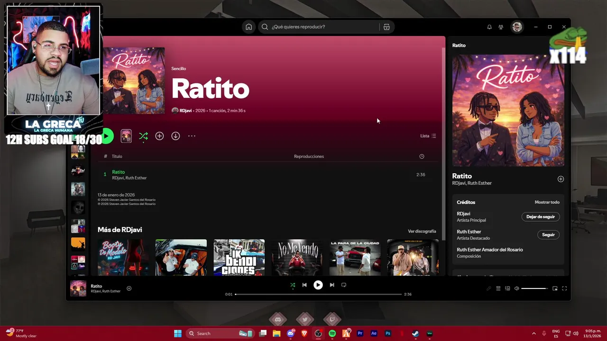Image resolution: width=607 pixels, height=341 pixels.
Task: Open File Explorer from taskbar
Action: (276, 333)
